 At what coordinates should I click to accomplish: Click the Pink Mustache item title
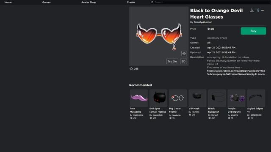pyautogui.click(x=135, y=110)
